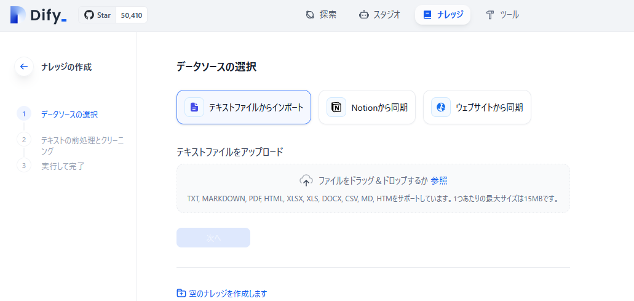
Task: Click the 参照 browse link
Action: pos(439,181)
